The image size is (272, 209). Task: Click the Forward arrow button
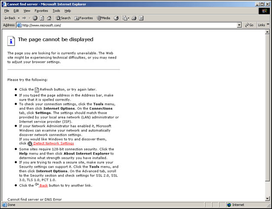point(24,18)
